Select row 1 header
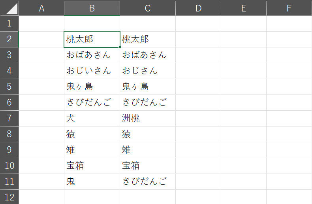Image resolution: width=312 pixels, height=204 pixels. [x=9, y=24]
